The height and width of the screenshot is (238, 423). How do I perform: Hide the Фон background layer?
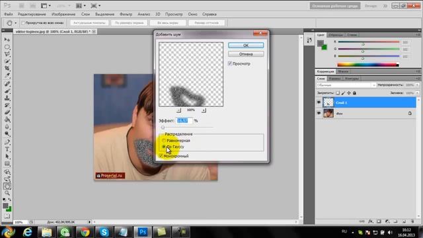[x=319, y=113]
